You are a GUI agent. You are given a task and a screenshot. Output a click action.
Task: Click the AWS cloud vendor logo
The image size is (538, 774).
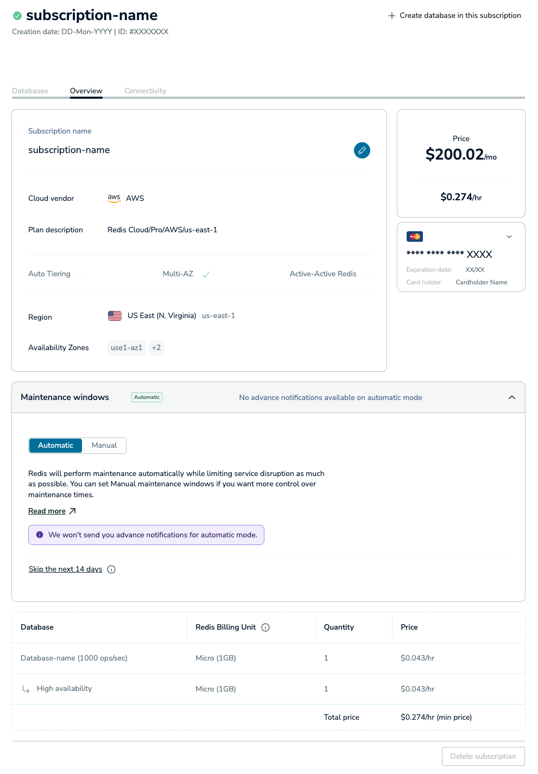114,199
